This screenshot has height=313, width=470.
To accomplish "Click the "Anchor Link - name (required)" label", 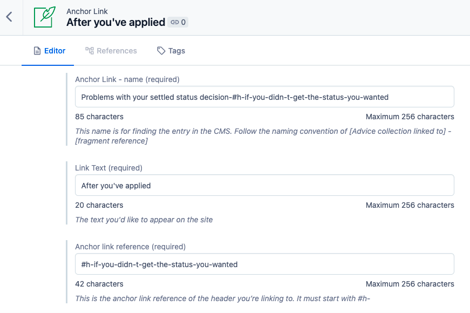I will click(x=127, y=79).
